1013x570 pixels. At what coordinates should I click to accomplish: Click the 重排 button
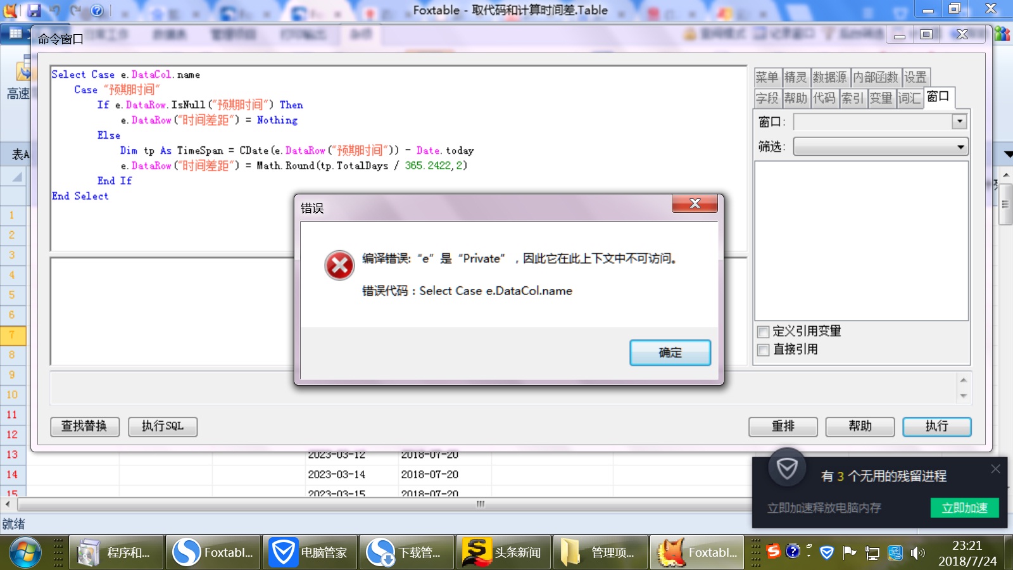(x=783, y=426)
